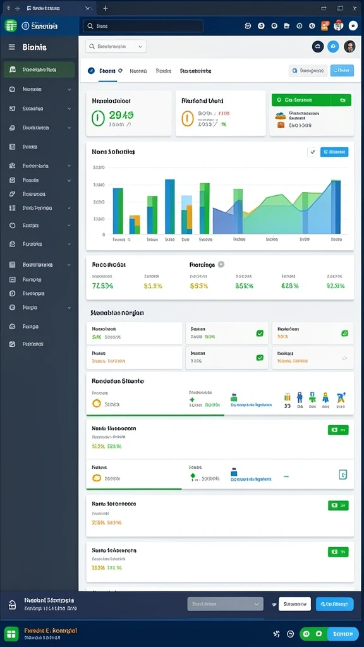Click yellow ring icon in row with document icon
Viewport: 364px width, 647px height.
97,478
